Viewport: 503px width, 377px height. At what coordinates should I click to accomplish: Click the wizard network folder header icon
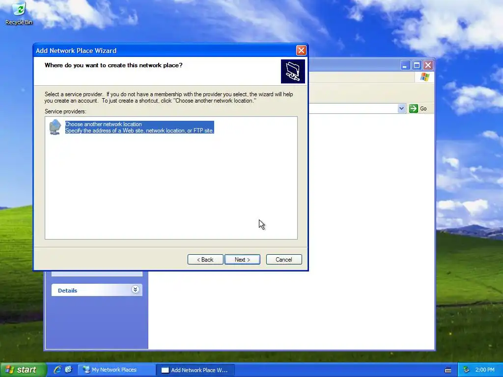[293, 71]
